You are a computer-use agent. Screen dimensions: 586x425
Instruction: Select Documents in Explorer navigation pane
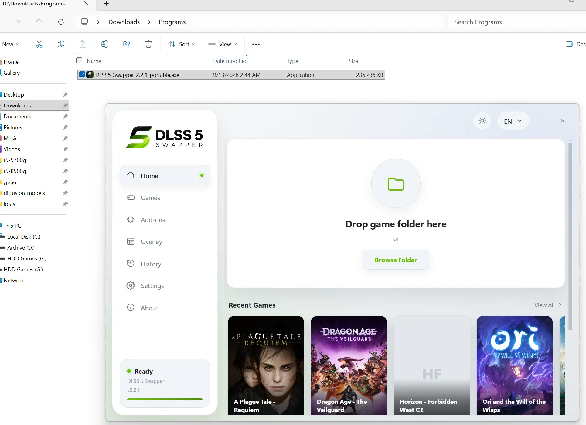(x=34, y=117)
